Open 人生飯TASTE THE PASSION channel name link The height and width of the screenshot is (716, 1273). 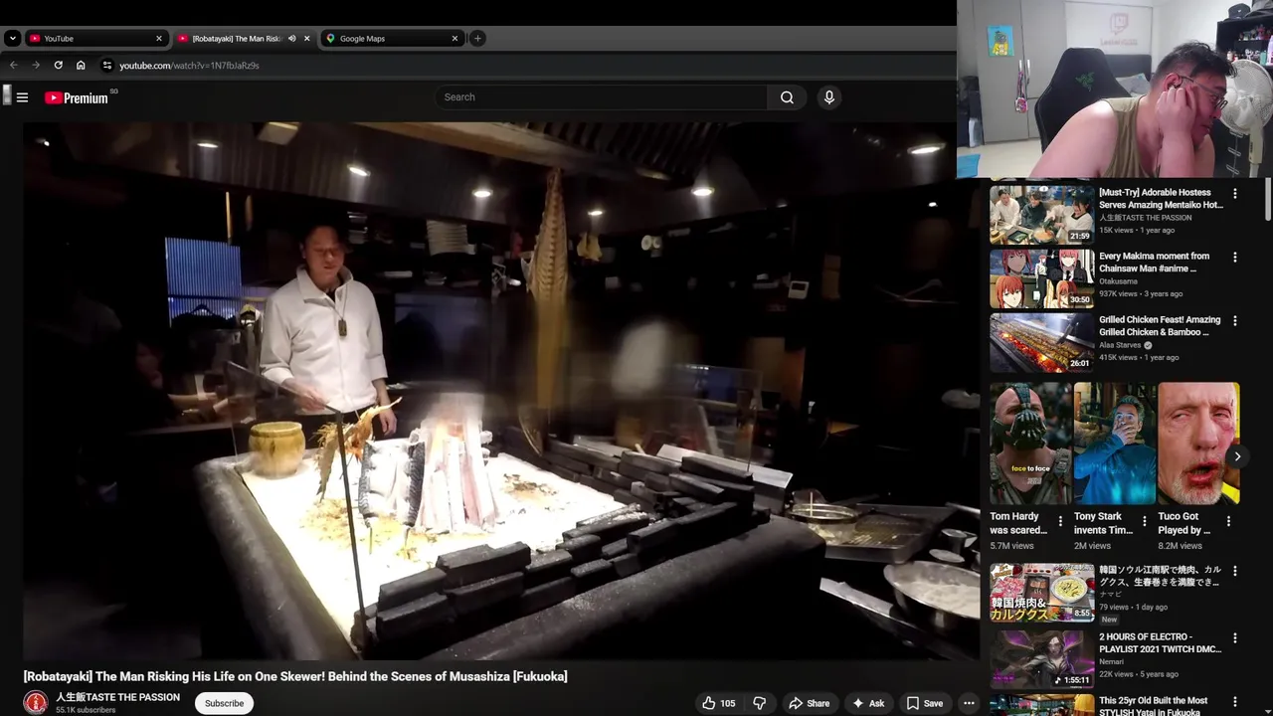tap(117, 697)
